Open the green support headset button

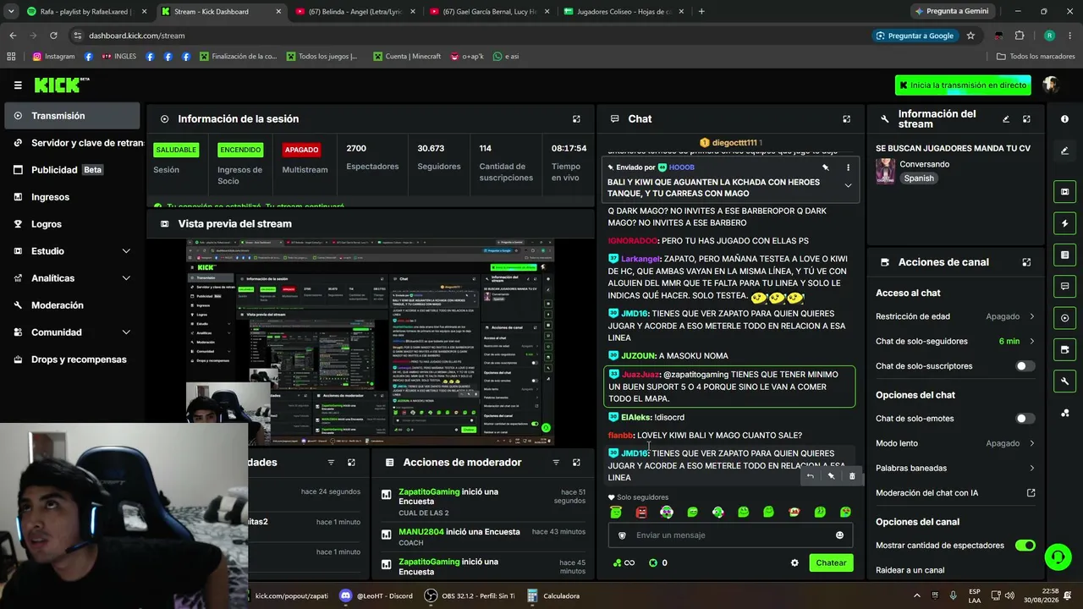click(1058, 557)
